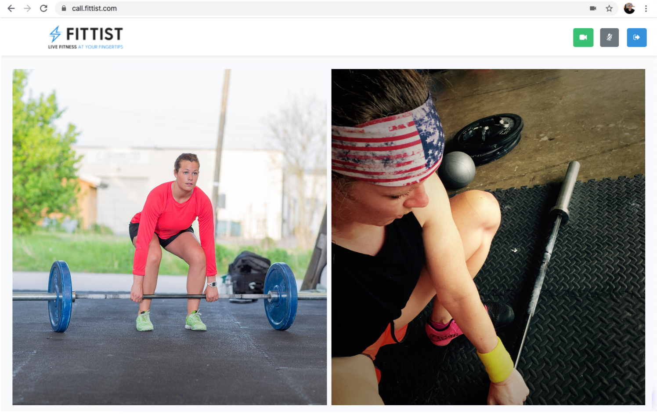Click the "Live Fitness at your fingertips" tagline
This screenshot has width=657, height=414.
point(86,47)
